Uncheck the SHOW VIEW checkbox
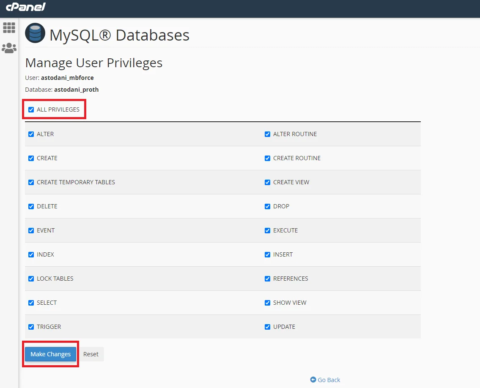The width and height of the screenshot is (480, 388). [x=267, y=303]
